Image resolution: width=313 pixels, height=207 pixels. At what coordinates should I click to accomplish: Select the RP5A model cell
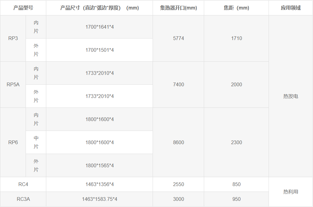tap(13, 85)
